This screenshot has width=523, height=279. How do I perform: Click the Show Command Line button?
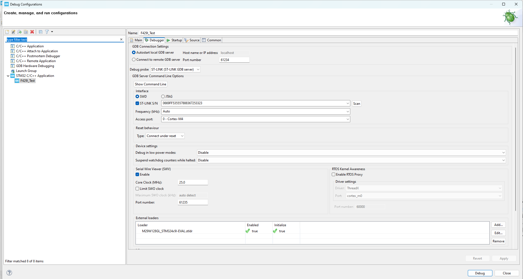tap(151, 84)
